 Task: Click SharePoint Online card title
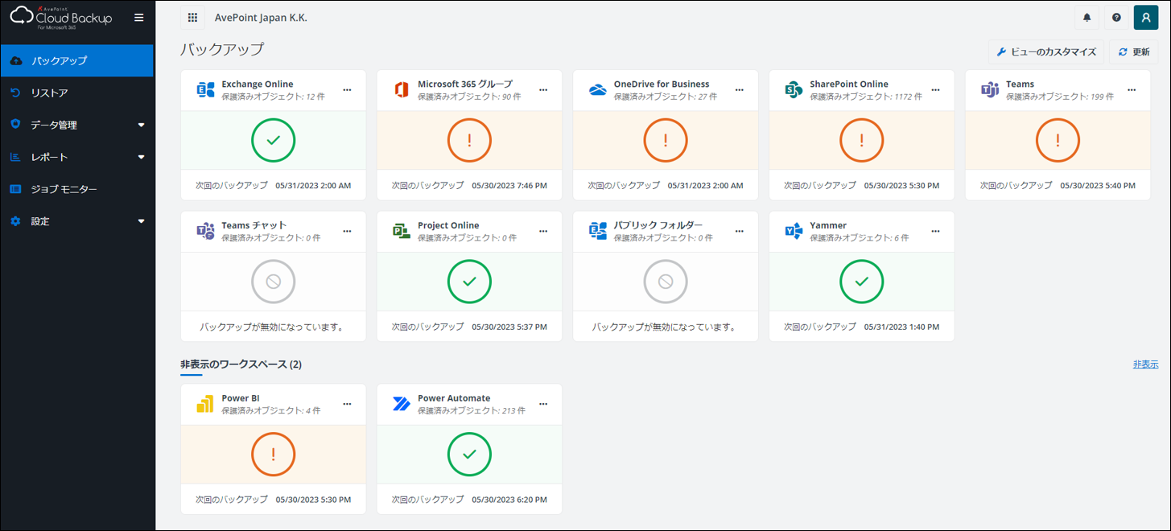tap(849, 84)
